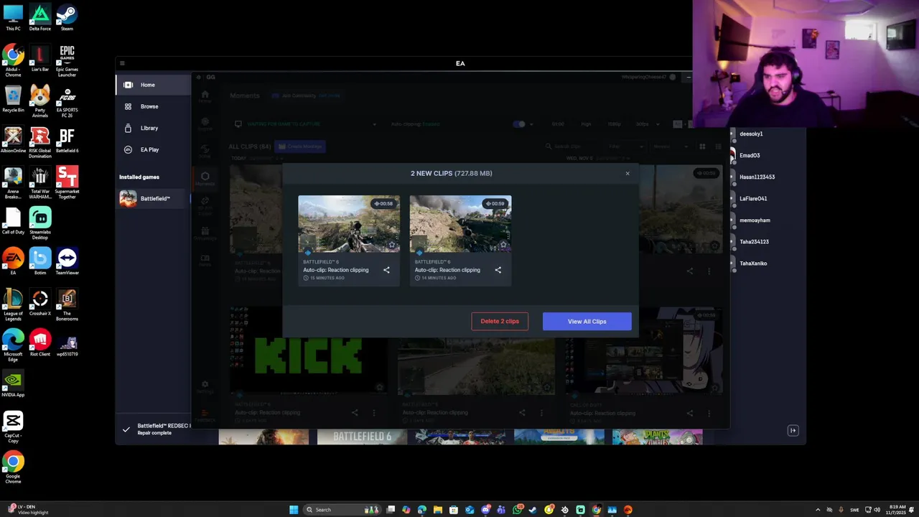This screenshot has height=517, width=919.
Task: Click Create Montage in the Moments window
Action: (x=300, y=146)
